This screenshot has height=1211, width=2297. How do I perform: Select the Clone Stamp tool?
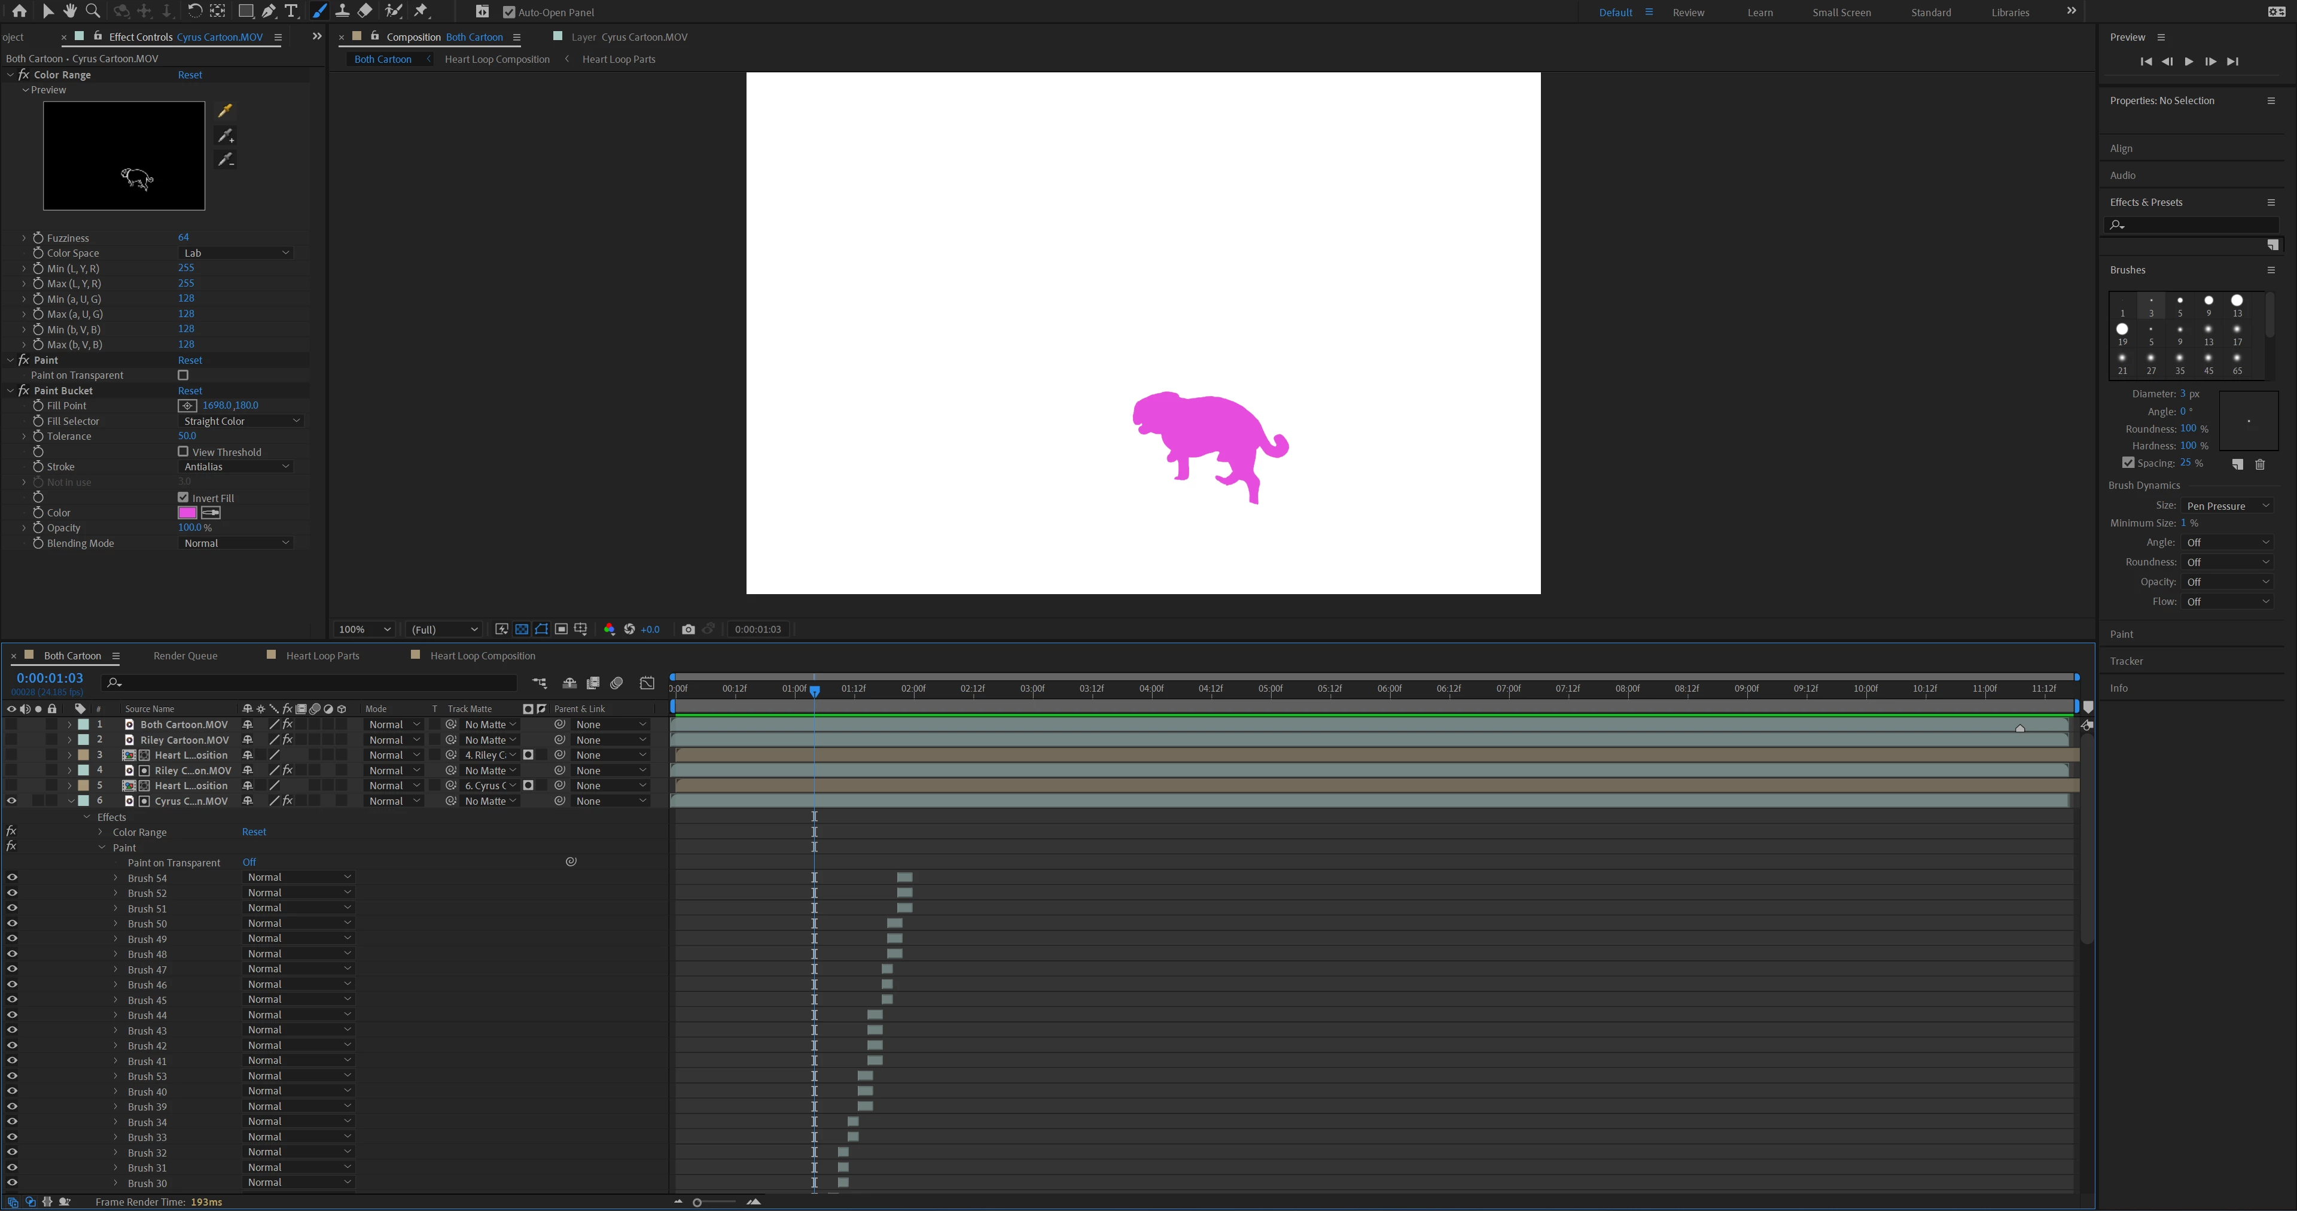point(342,11)
